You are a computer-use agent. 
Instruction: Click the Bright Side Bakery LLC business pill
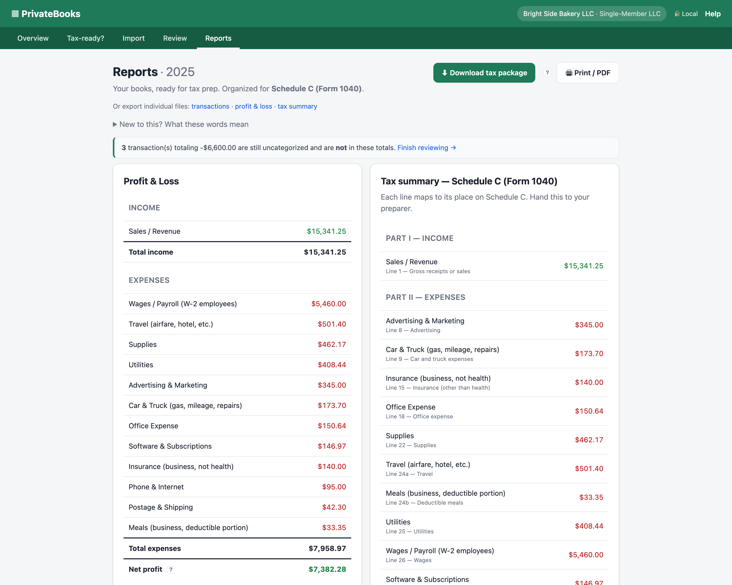point(592,13)
